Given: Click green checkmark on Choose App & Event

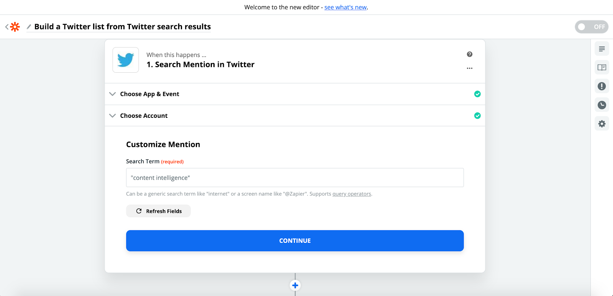Looking at the screenshot, I should [x=477, y=94].
